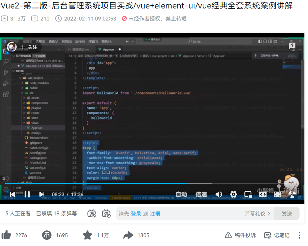The image size is (308, 246).
Task: Open danmaku display settings
Action: [x=106, y=214]
